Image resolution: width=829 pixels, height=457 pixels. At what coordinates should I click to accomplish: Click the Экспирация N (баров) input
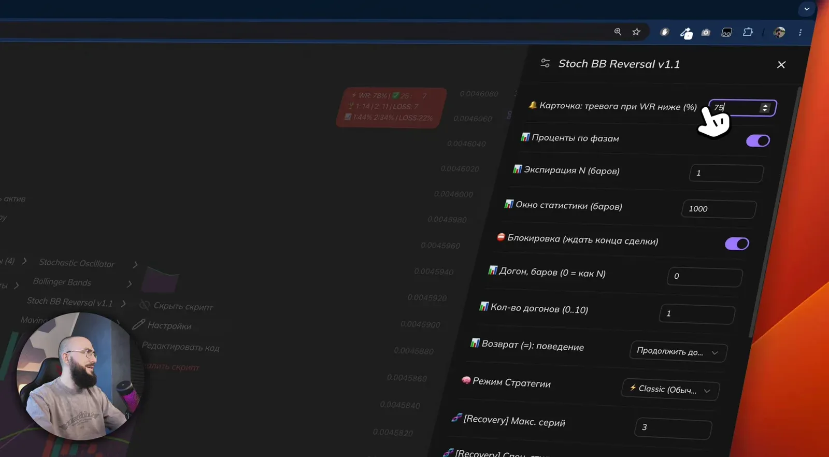click(x=726, y=173)
